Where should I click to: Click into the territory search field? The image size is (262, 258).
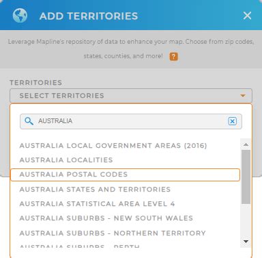[131, 121]
